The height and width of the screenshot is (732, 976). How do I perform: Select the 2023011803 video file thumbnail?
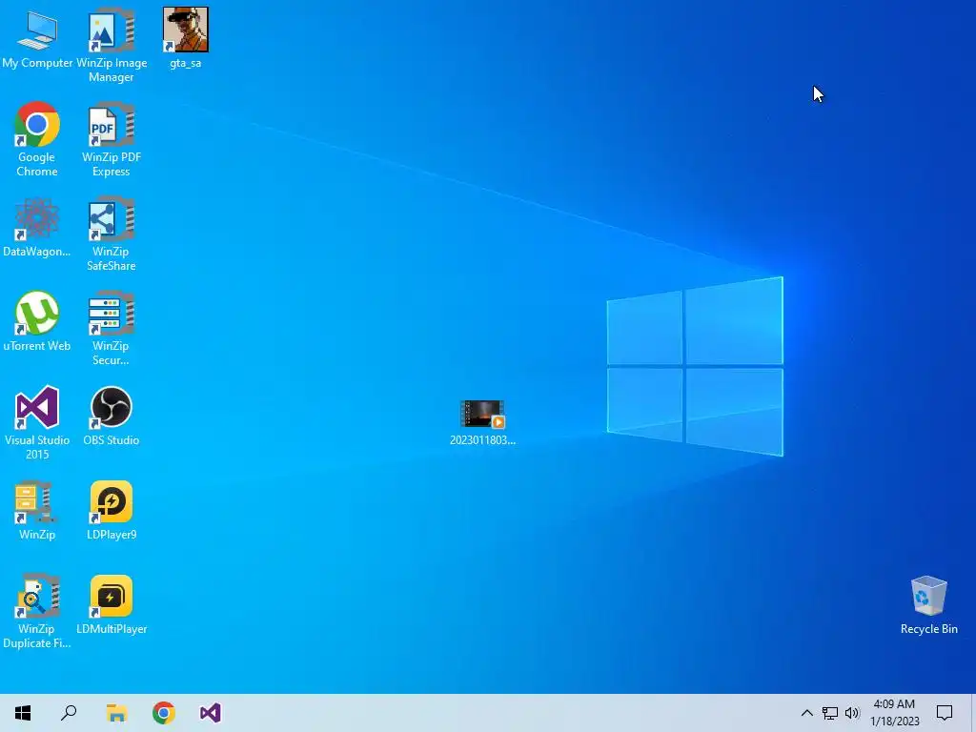(x=482, y=422)
